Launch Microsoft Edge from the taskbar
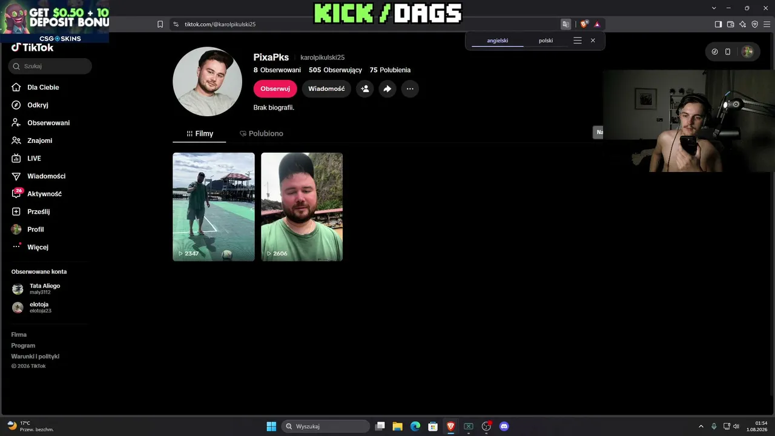The image size is (775, 436). pos(415,426)
